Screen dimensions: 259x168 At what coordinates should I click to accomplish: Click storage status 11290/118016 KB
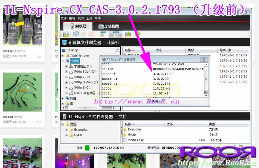109,148
